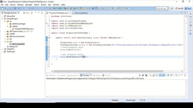The height and width of the screenshot is (108, 193).
Task: Expand JRE System Library node
Action: click(x=5, y=31)
